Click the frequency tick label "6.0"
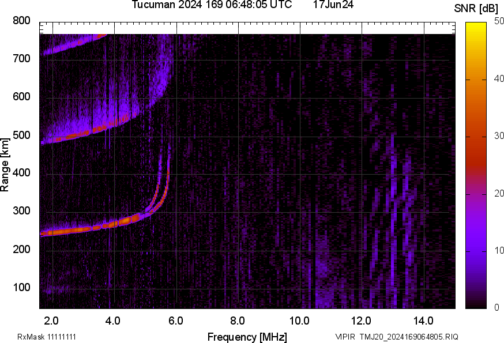 pos(176,321)
